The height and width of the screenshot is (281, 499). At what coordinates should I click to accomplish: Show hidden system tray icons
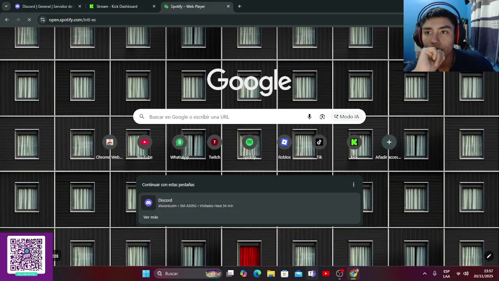tap(425, 274)
